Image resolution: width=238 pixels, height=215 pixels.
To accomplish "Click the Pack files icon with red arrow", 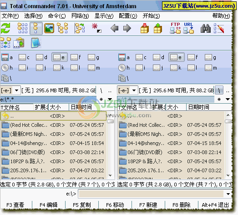I will [145, 28].
